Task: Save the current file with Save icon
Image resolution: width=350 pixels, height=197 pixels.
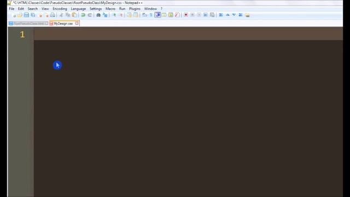Action: 26,15
